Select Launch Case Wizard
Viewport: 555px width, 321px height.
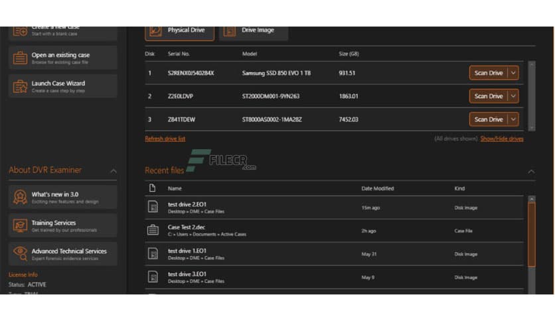coord(63,86)
